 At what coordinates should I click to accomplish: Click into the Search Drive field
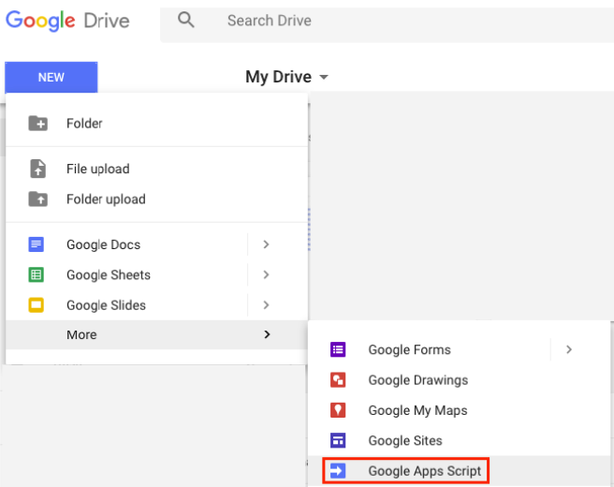387,22
